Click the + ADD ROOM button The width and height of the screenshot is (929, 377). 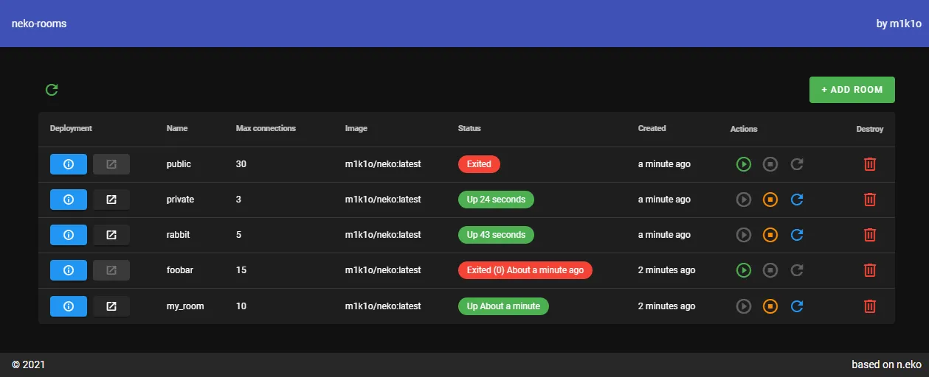(x=852, y=90)
